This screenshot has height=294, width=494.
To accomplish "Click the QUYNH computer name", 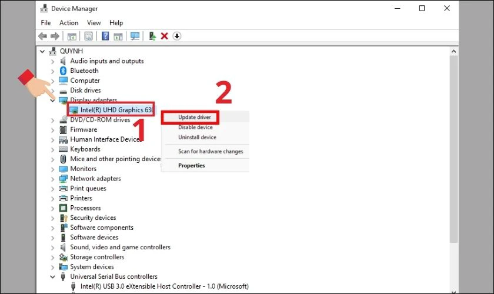I will 71,51.
